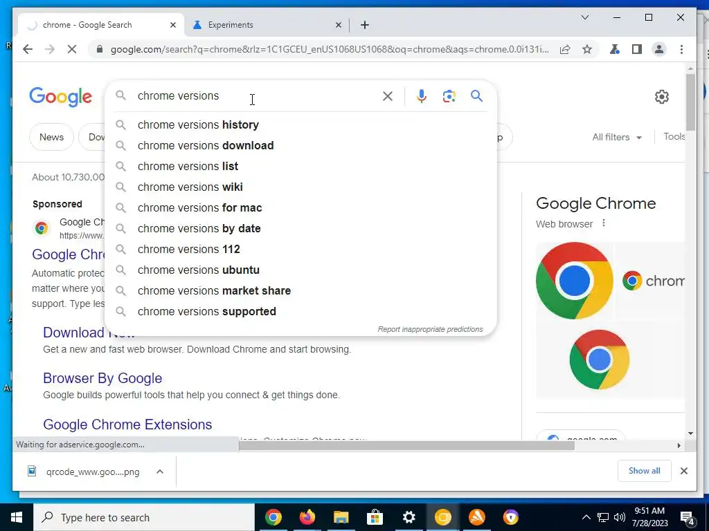The width and height of the screenshot is (709, 531).
Task: Open Microsoft Store from the taskbar
Action: [x=375, y=517]
